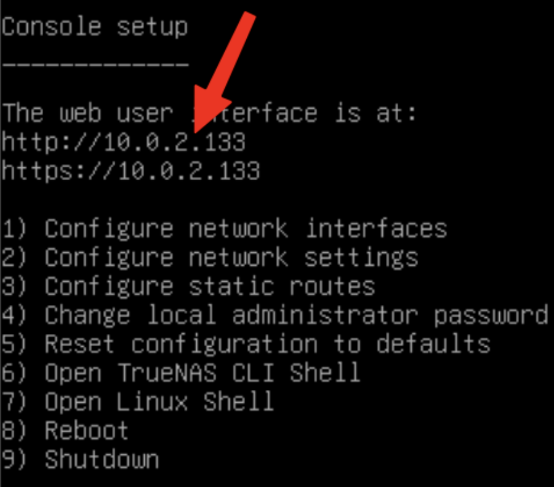Viewport: 554px width, 487px height.
Task: Click the '7)' number prefix
Action: point(13,402)
